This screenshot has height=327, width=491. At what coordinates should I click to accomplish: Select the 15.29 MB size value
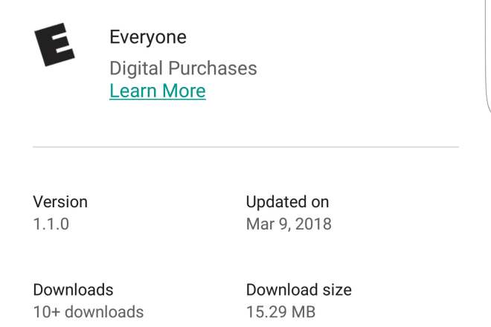[280, 312]
